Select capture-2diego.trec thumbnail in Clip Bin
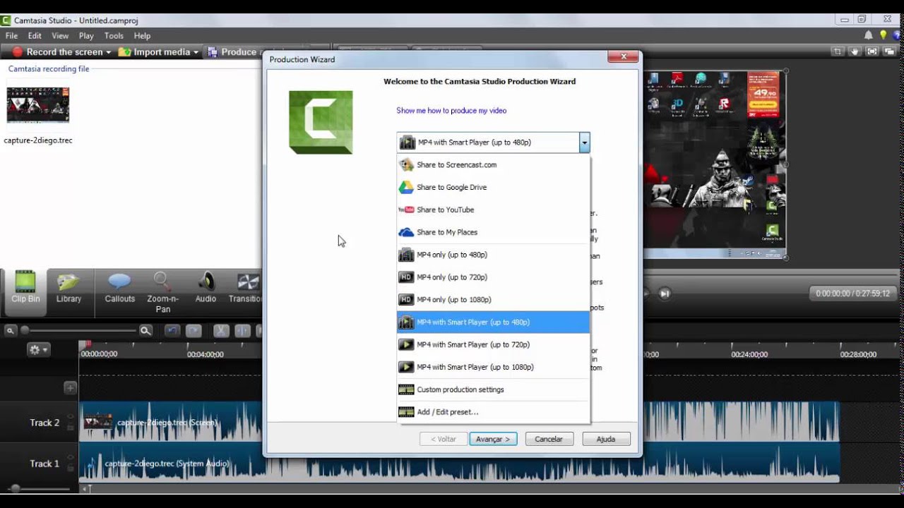904x508 pixels. coord(38,104)
